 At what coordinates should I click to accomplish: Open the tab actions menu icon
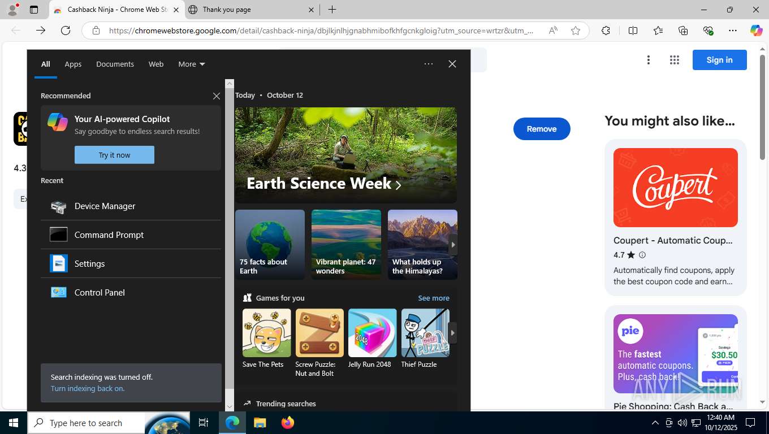(x=34, y=10)
